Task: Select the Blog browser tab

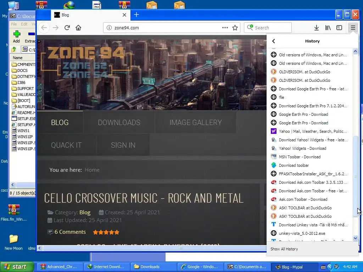Action: point(90,15)
